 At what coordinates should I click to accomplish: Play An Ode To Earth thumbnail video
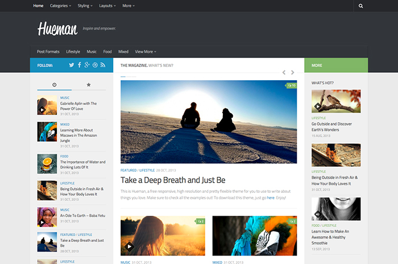42,222
